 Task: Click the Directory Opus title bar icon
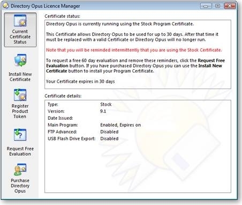pyautogui.click(x=6, y=6)
